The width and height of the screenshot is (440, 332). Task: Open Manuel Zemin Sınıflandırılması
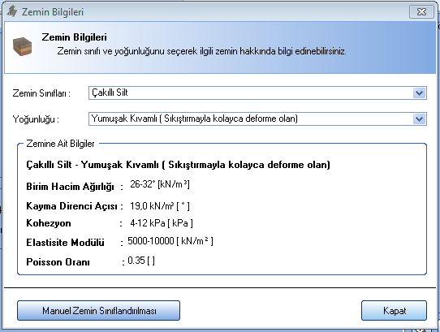(98, 310)
